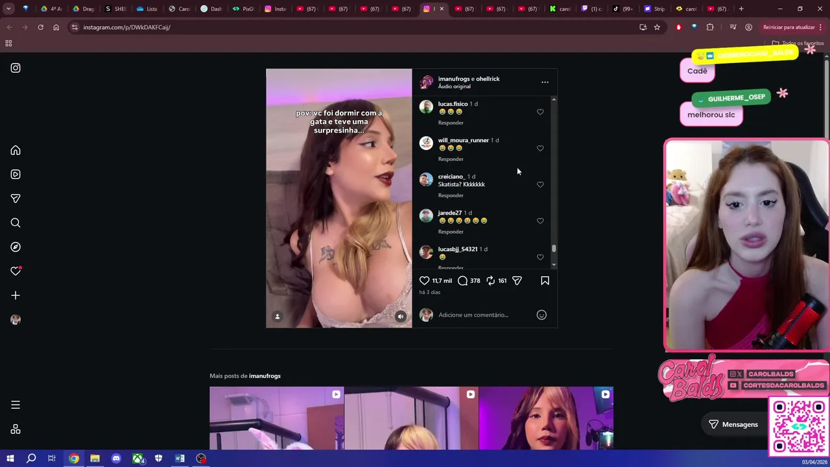Switch to the Stripe tab
The width and height of the screenshot is (830, 467).
coord(655,9)
